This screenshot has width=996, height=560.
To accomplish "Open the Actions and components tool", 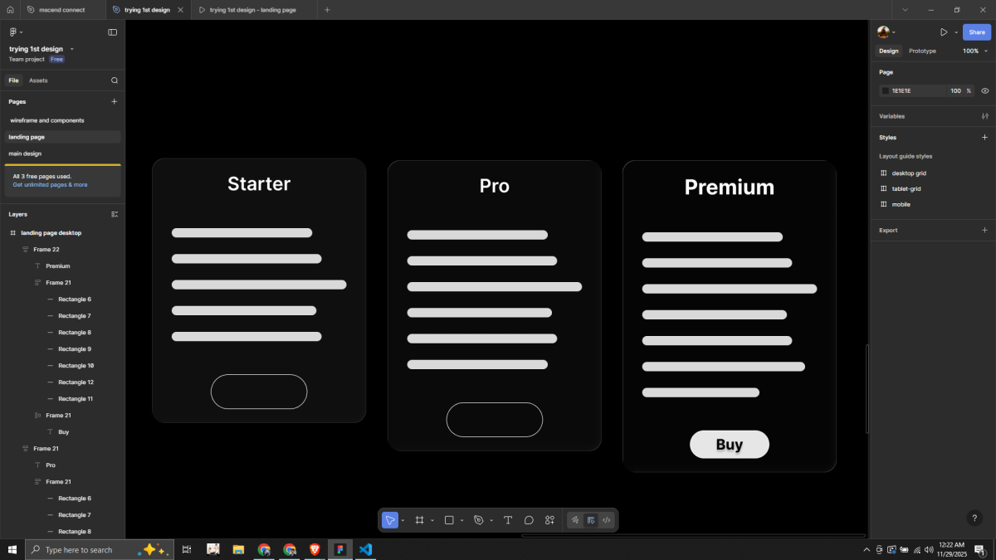I will click(x=549, y=520).
